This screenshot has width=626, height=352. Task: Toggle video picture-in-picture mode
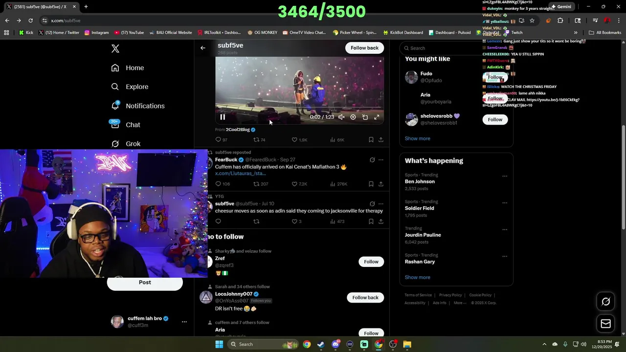(365, 117)
